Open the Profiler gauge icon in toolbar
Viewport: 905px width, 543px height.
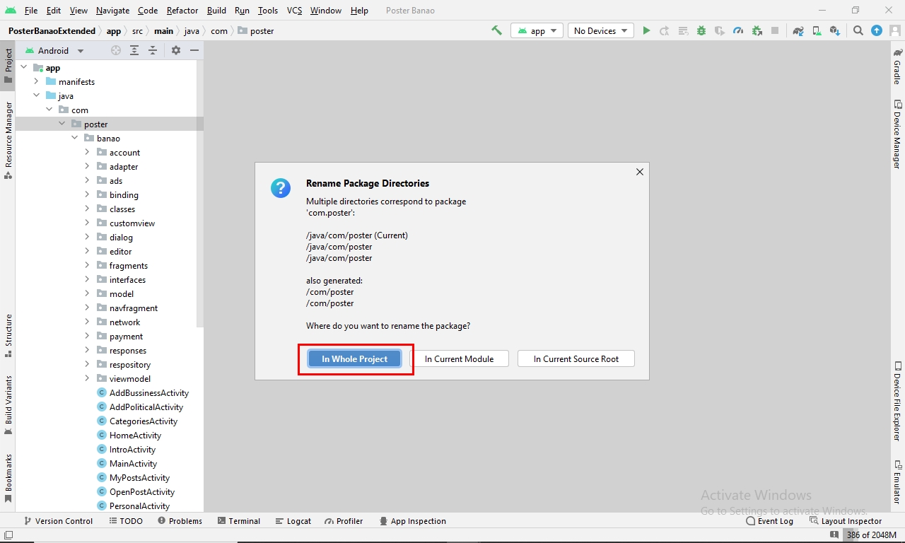click(x=738, y=30)
